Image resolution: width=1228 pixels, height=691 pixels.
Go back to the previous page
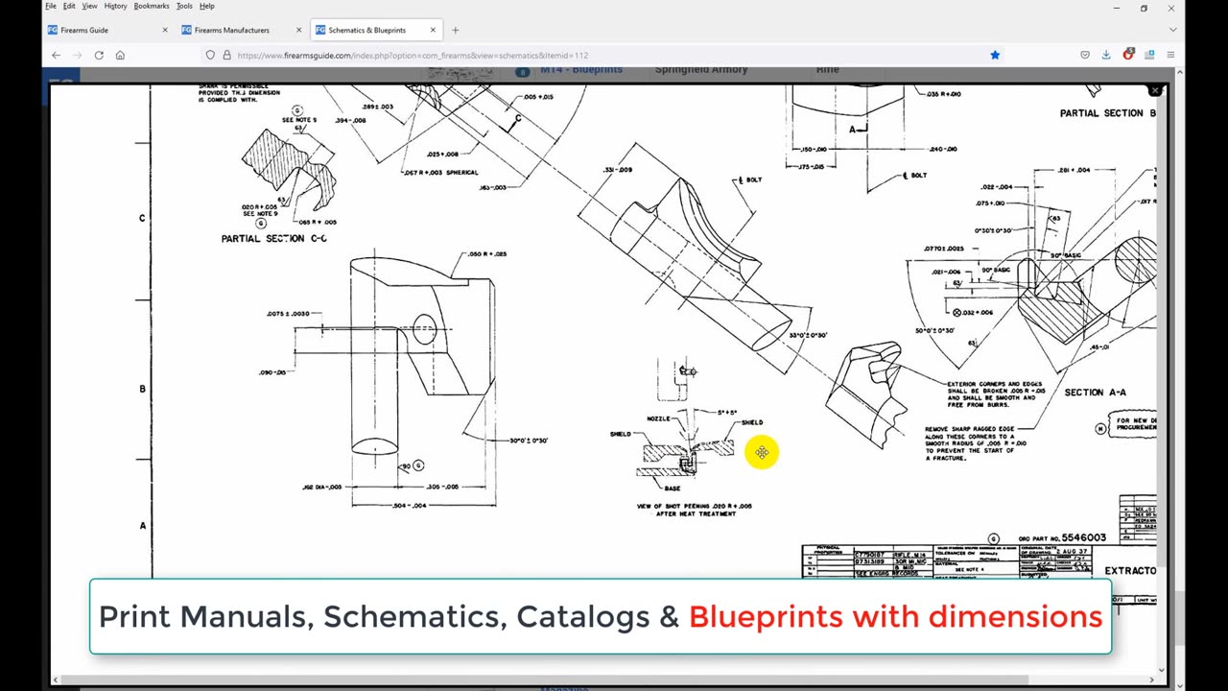(56, 55)
